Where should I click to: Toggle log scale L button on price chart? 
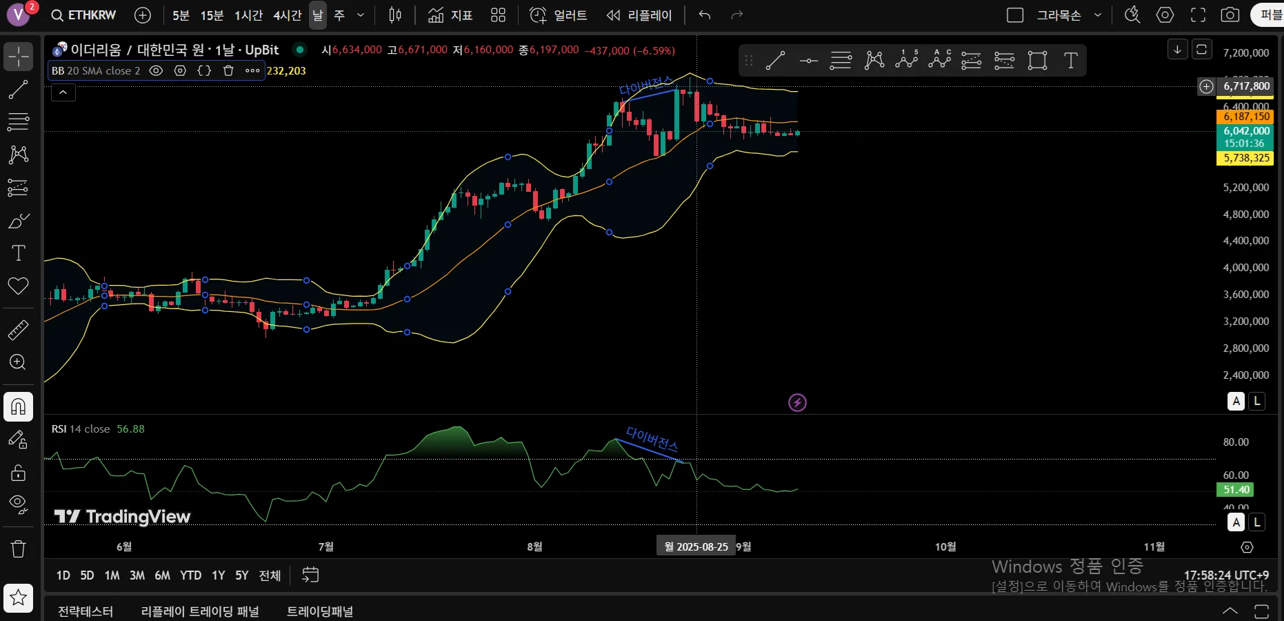click(1257, 401)
